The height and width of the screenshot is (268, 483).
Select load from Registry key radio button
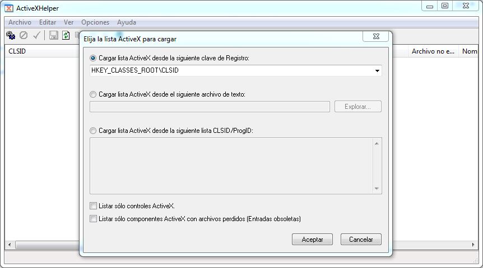click(92, 58)
